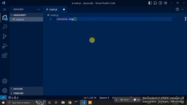The width and height of the screenshot is (187, 105).
Task: Open Explorer Views and More Actions
Action: (39, 9)
